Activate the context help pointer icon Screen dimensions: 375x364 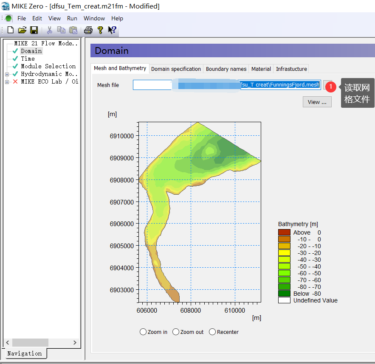pos(112,30)
